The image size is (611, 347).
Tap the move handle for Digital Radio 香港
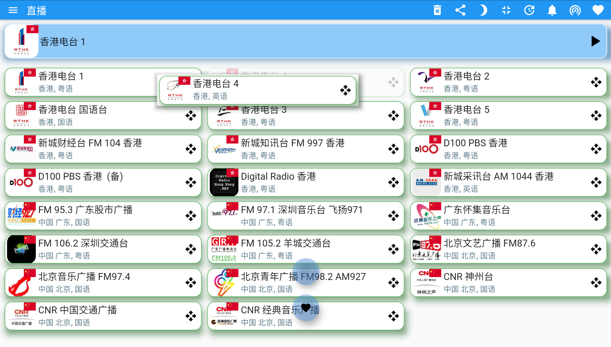point(393,182)
